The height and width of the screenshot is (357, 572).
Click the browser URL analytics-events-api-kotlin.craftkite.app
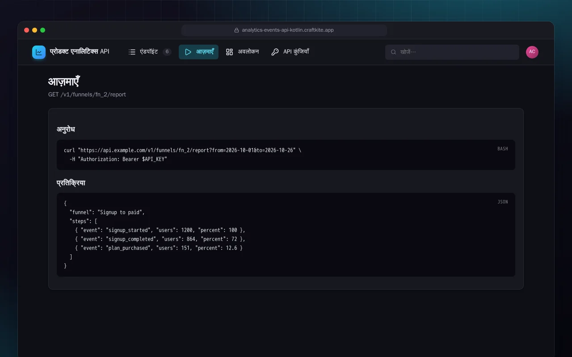point(288,30)
